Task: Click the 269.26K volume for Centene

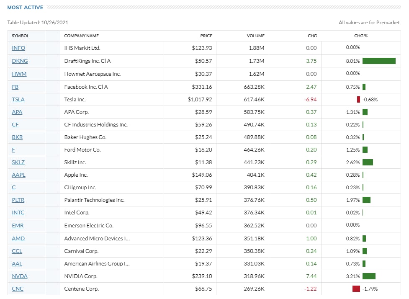Action: click(254, 289)
